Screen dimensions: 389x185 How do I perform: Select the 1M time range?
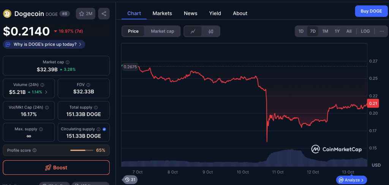(x=325, y=31)
